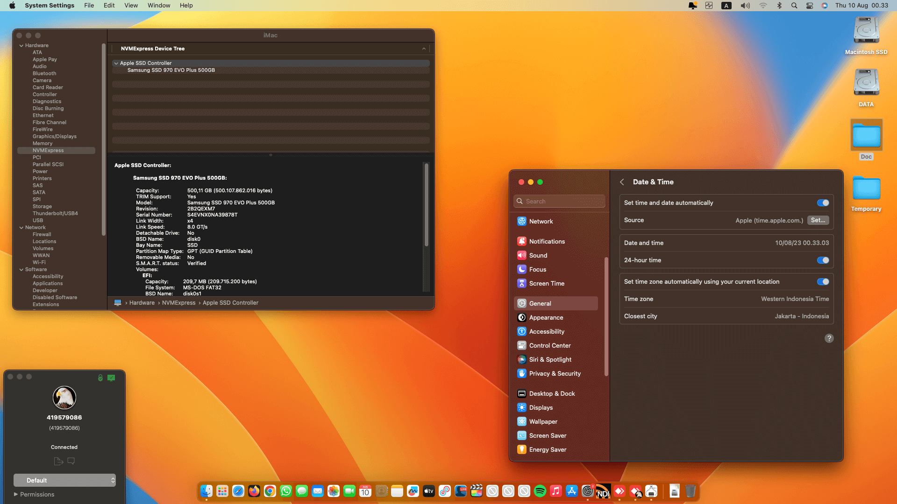Collapse the Apple SSD Controller tree node
The width and height of the screenshot is (897, 504).
[x=116, y=63]
